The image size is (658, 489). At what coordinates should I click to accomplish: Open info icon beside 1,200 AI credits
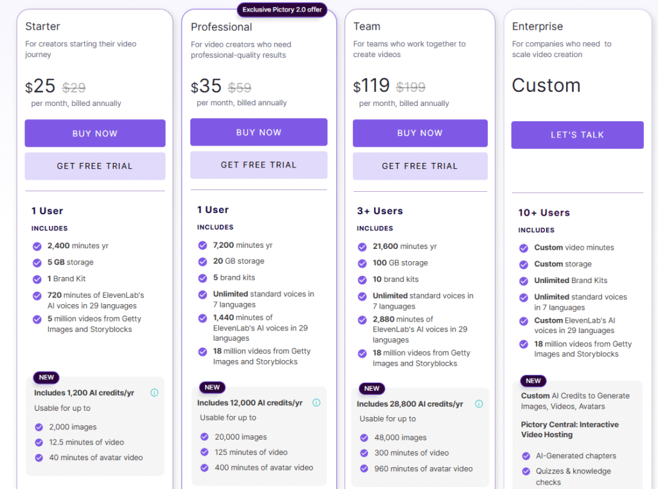click(154, 393)
